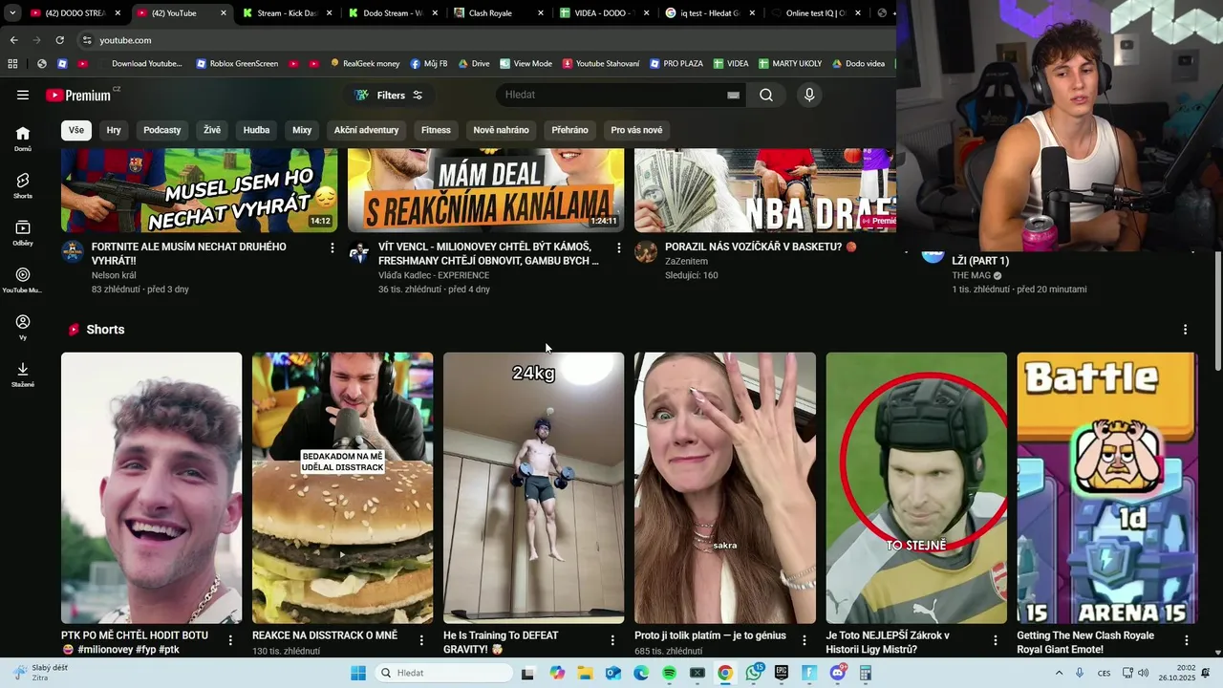Play the goalkeeper 'TO STEJNĚ' short
The image size is (1223, 688).
[x=915, y=487]
